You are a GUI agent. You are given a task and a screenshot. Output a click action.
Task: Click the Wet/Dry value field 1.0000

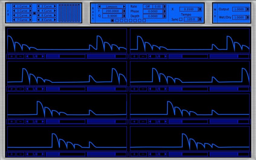point(239,17)
